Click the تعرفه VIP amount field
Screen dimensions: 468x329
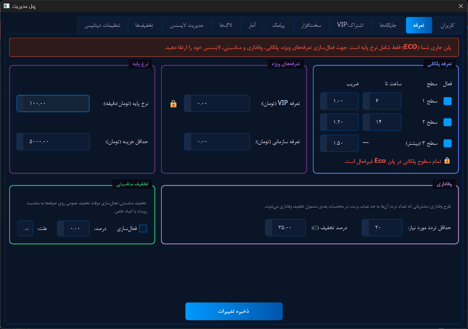[217, 104]
